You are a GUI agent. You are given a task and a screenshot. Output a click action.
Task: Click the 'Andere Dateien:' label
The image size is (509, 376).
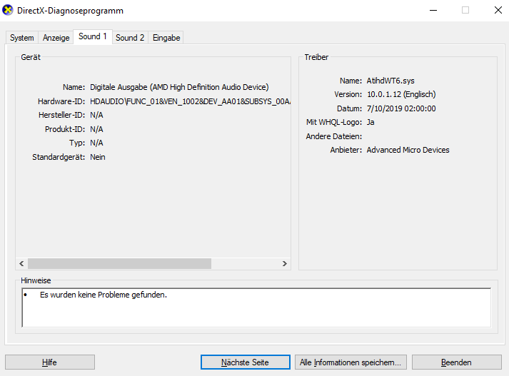click(x=333, y=136)
